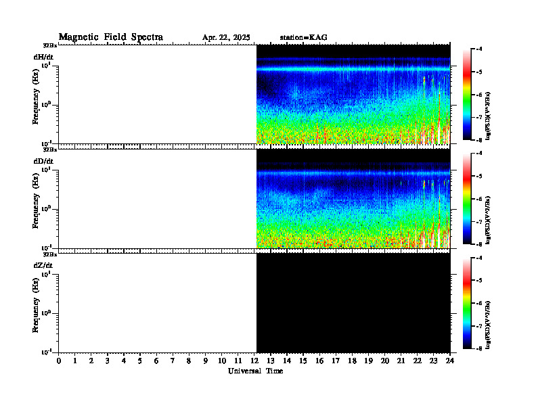The width and height of the screenshot is (536, 414).
Task: Click hour 18 on the time axis
Action: [x=352, y=361]
